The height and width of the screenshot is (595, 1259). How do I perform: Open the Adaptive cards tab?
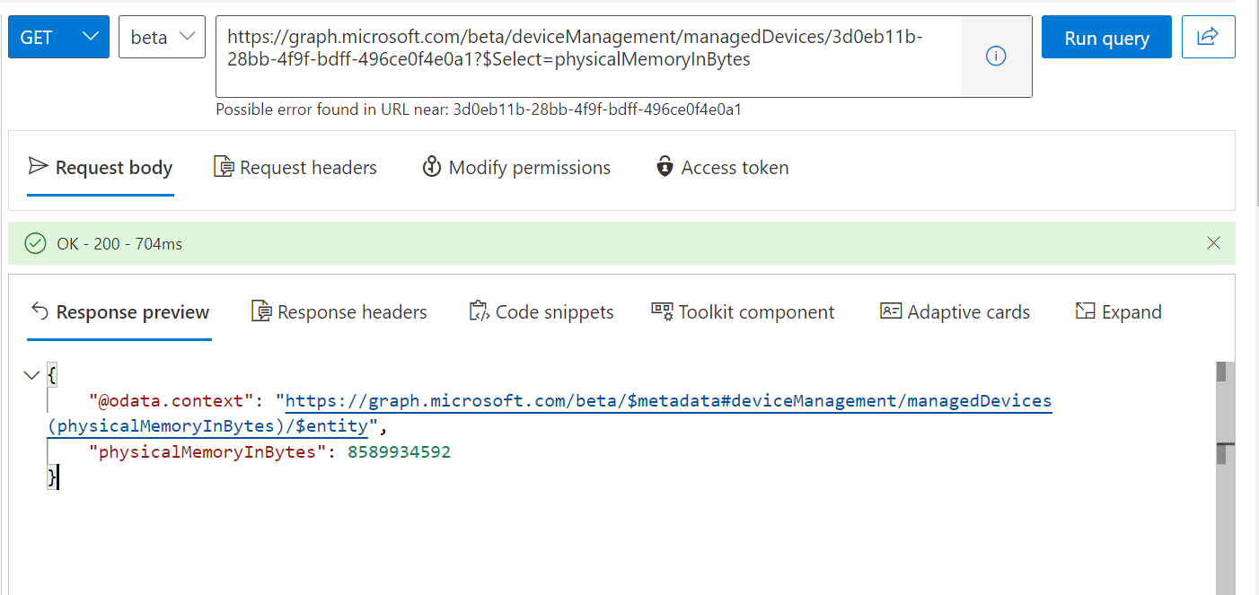[x=955, y=312]
